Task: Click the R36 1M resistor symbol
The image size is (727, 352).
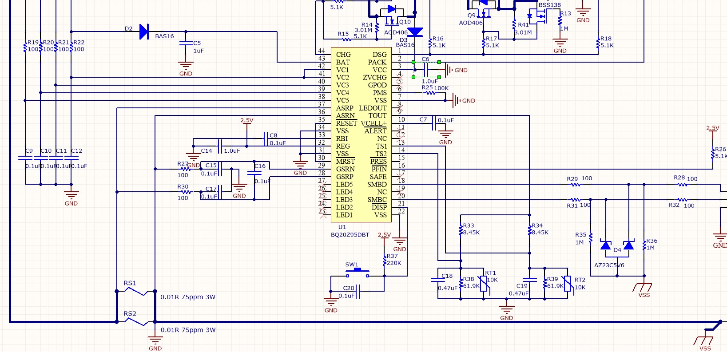Action: click(644, 245)
